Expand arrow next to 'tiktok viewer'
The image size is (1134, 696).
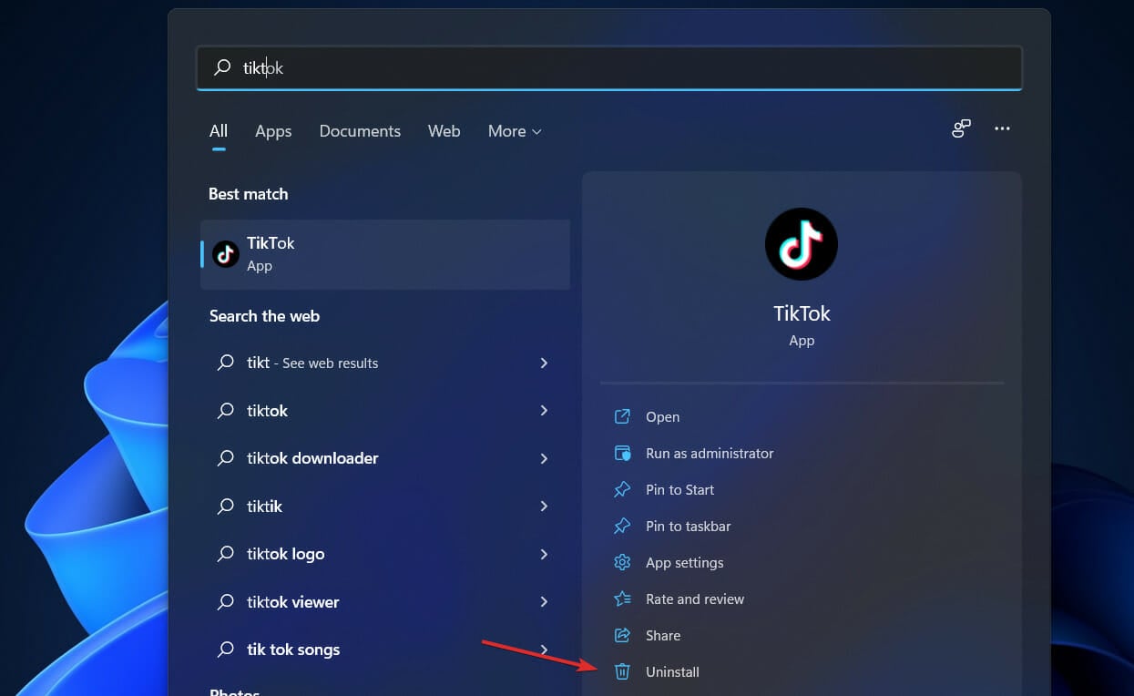pyautogui.click(x=544, y=602)
